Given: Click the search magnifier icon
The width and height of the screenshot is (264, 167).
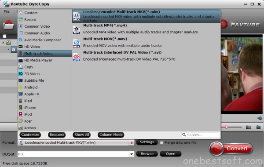Looking at the screenshot, I should pyautogui.click(x=184, y=135).
